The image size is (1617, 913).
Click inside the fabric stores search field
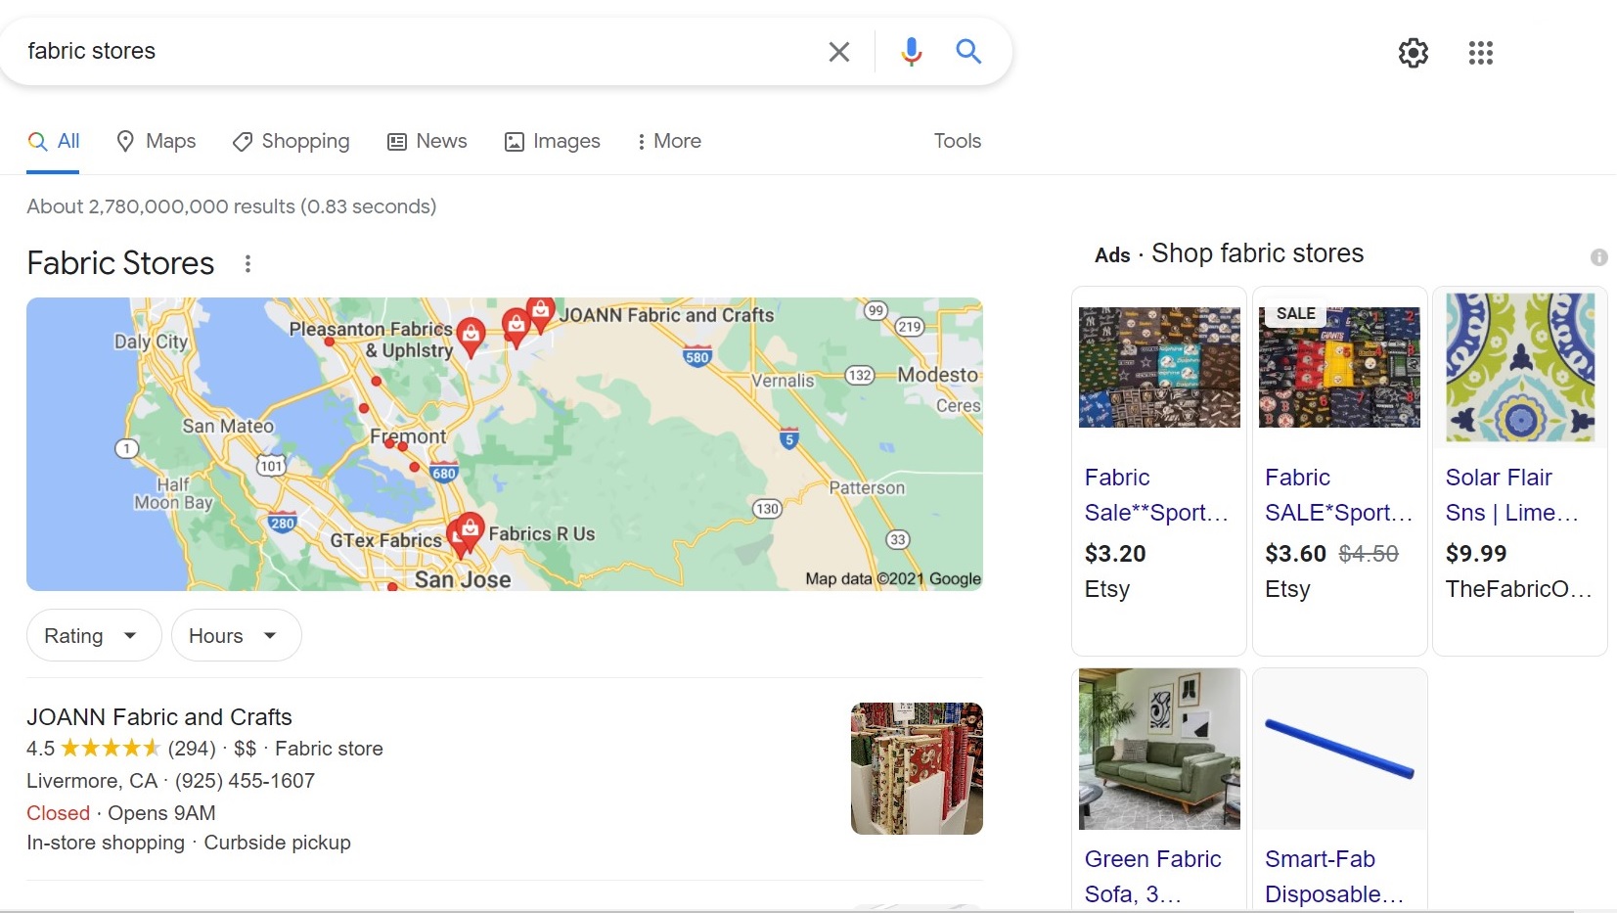(421, 51)
